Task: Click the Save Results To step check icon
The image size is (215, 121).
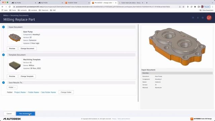Action: [x=3, y=82]
